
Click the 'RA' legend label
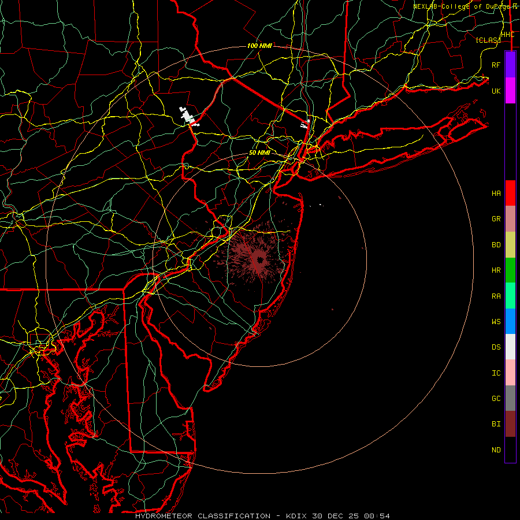(496, 296)
